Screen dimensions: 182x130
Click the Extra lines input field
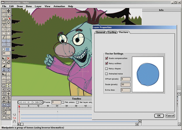[x=125, y=90]
